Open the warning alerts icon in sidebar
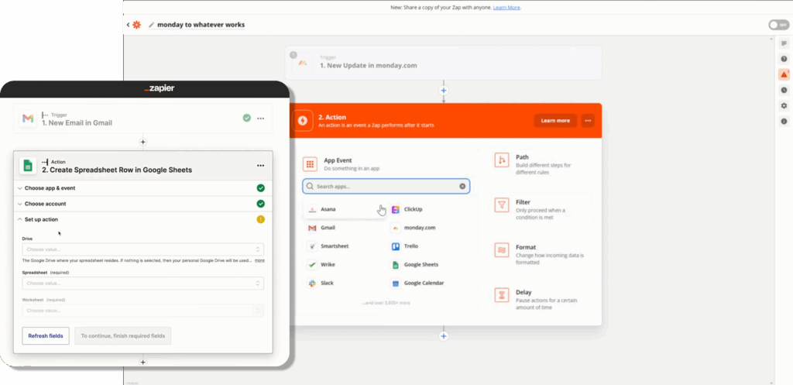The image size is (793, 385). click(x=784, y=74)
